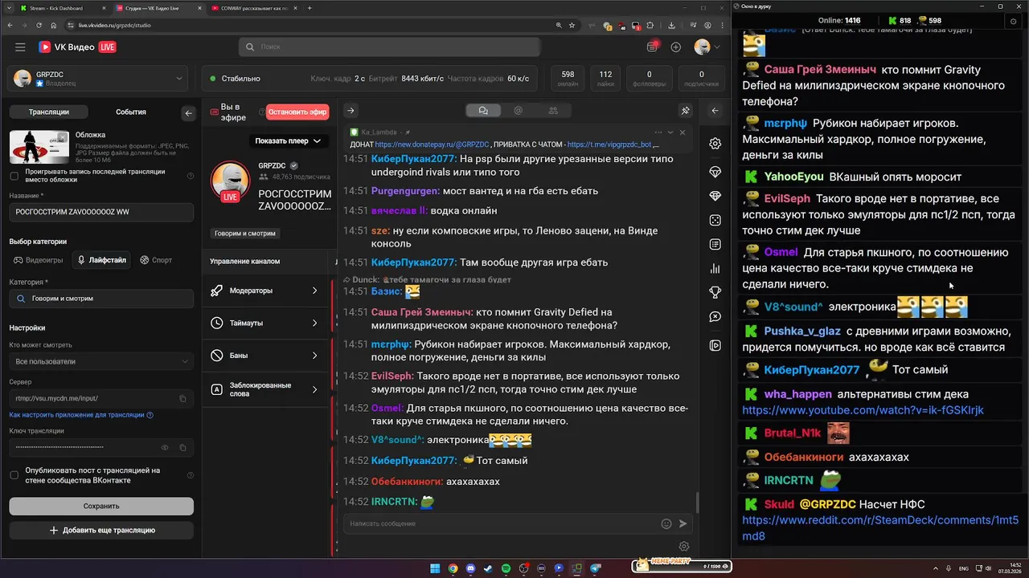Open chat gear below message field
This screenshot has width=1029, height=578.
[x=684, y=547]
